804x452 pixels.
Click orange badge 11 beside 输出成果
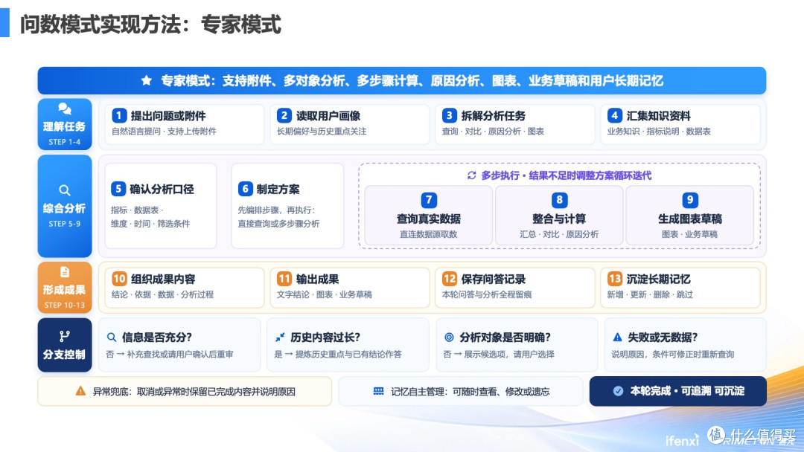pyautogui.click(x=284, y=279)
